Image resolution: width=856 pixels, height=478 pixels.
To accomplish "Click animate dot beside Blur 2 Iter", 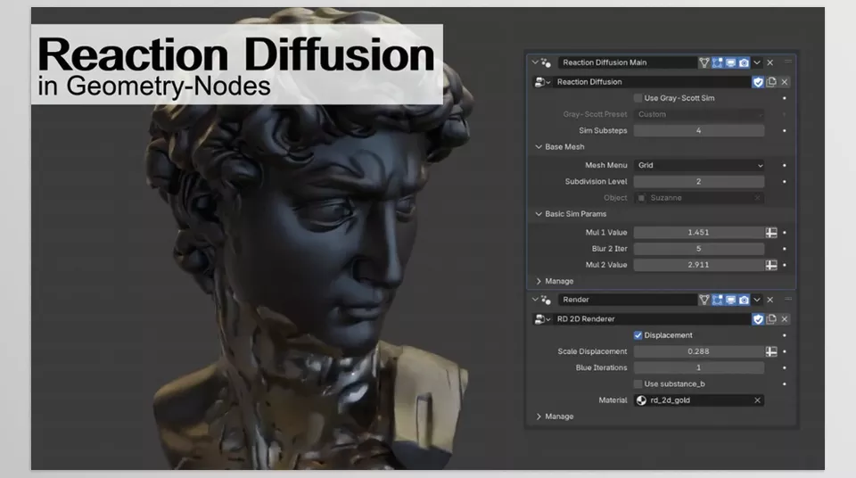I will pos(785,249).
